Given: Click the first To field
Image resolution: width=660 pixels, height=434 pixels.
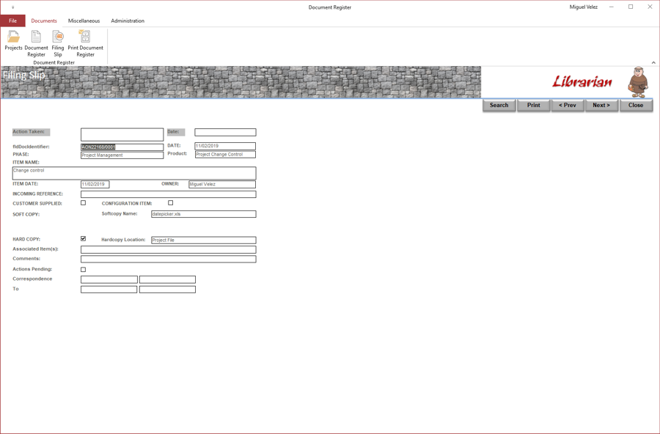Looking at the screenshot, I should [109, 290].
